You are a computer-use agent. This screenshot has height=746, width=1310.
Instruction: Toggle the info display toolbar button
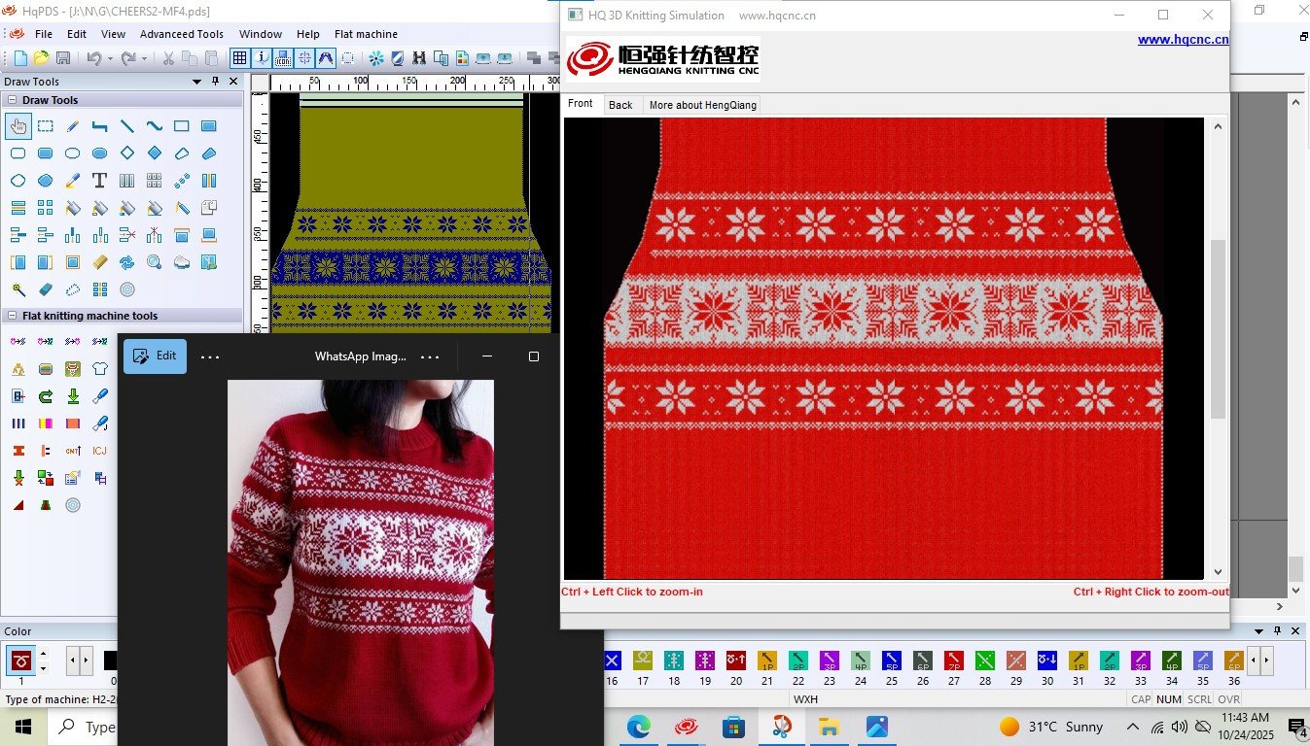click(x=261, y=58)
